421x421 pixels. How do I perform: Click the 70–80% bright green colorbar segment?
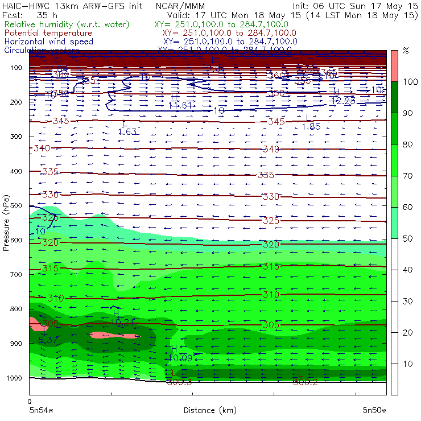click(x=394, y=160)
